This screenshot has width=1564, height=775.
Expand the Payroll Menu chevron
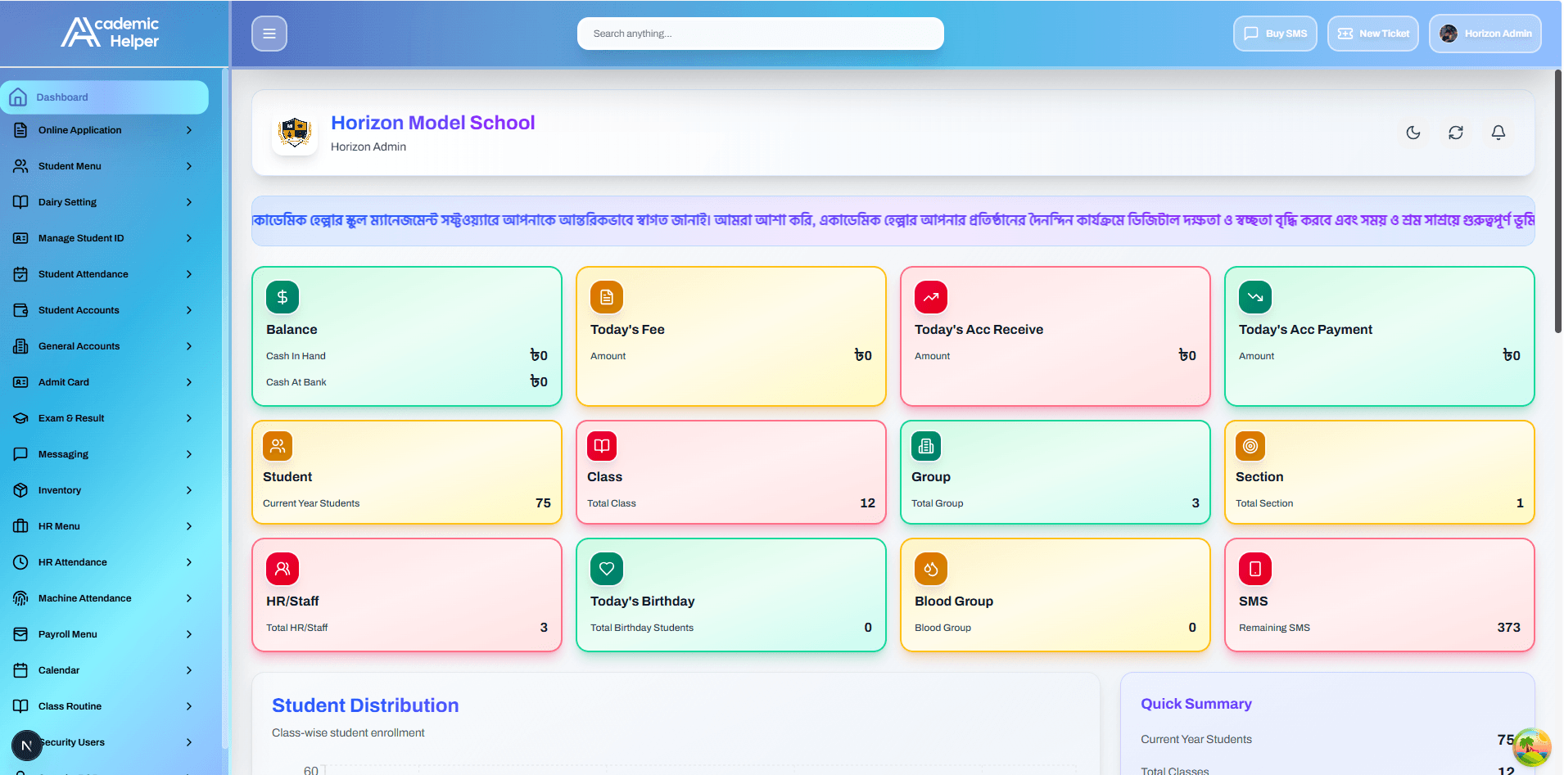click(189, 634)
